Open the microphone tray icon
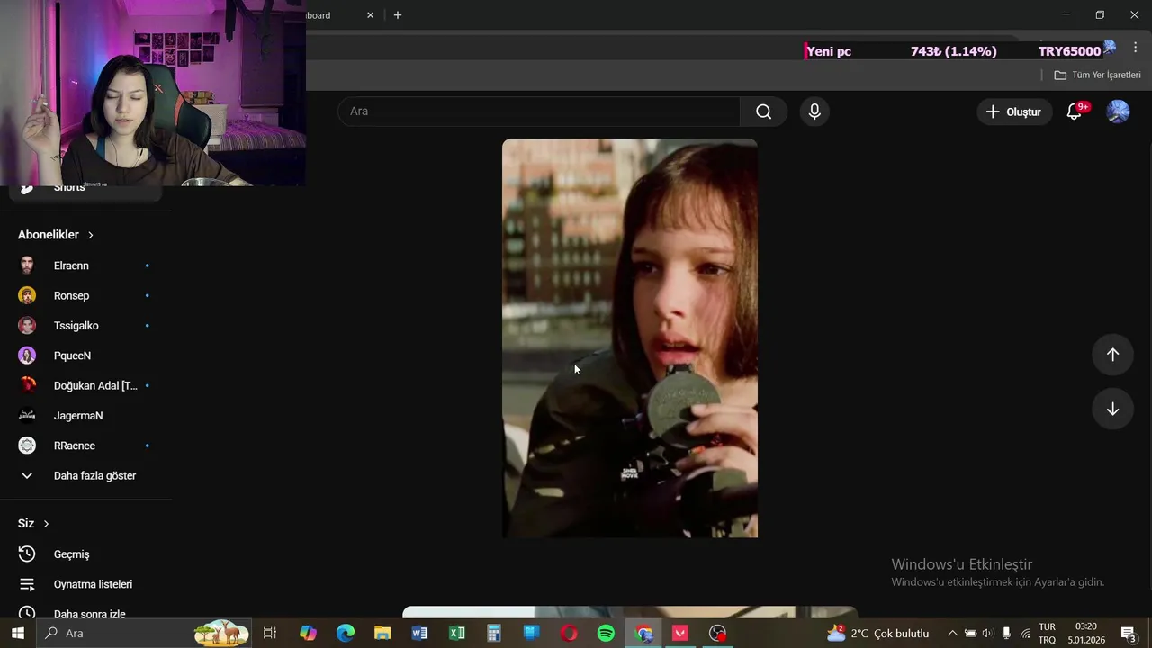Screen dimensions: 1152x648 click(1006, 634)
